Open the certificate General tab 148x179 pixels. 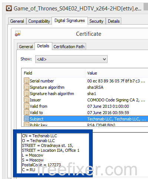pyautogui.click(x=26, y=47)
